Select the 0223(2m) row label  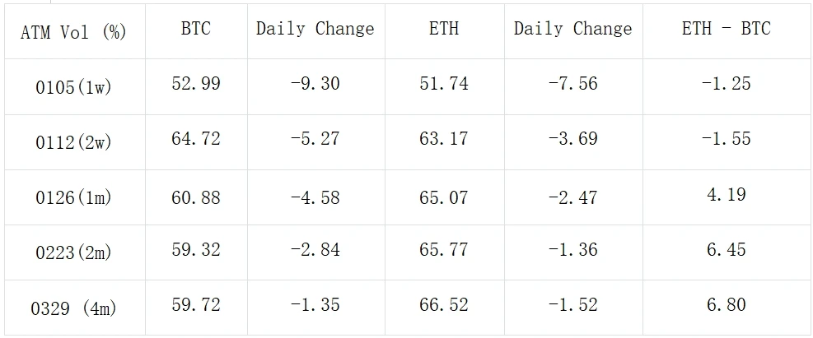(74, 252)
